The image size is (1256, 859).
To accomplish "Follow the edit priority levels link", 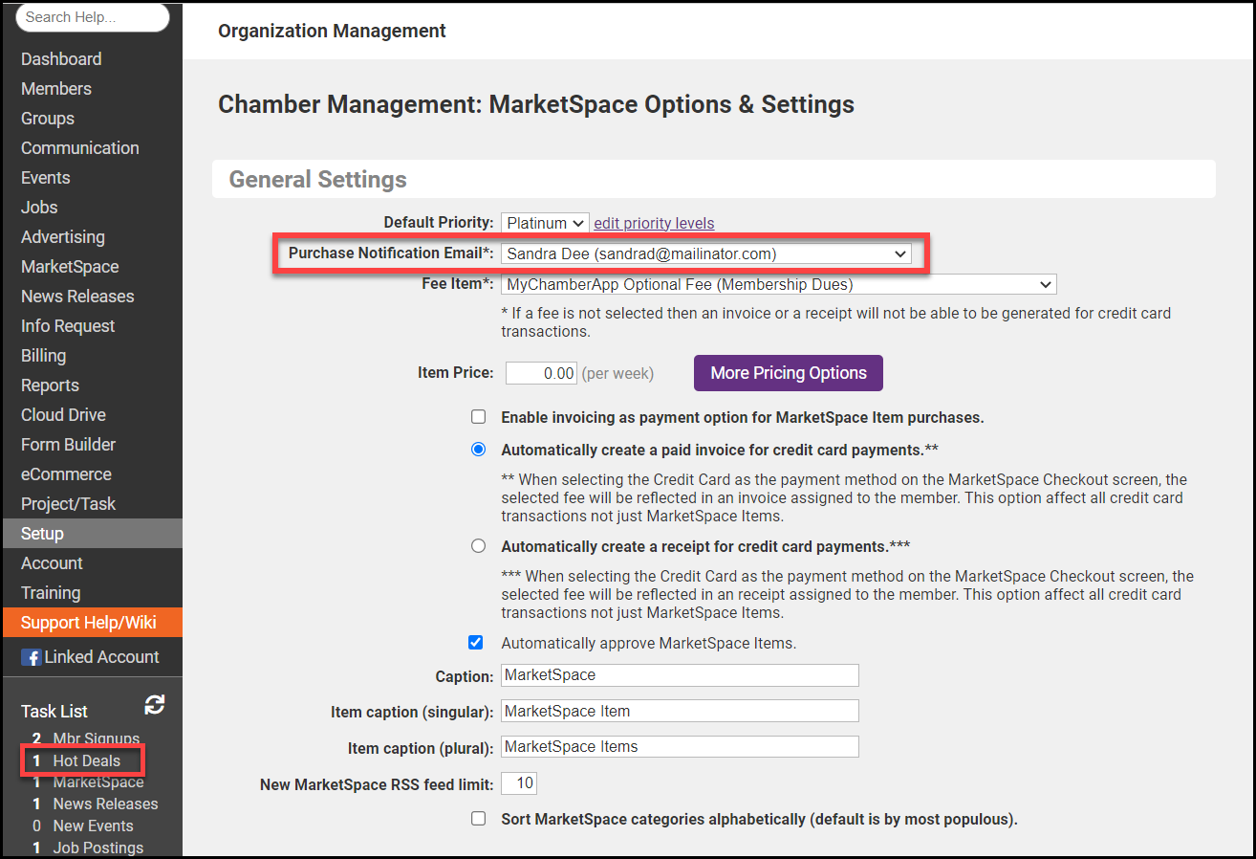I will click(654, 223).
